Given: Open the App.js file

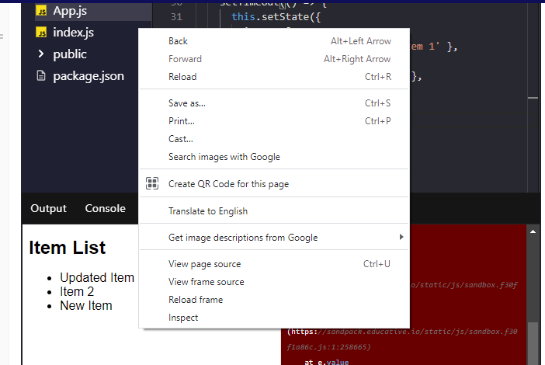Looking at the screenshot, I should (x=70, y=12).
